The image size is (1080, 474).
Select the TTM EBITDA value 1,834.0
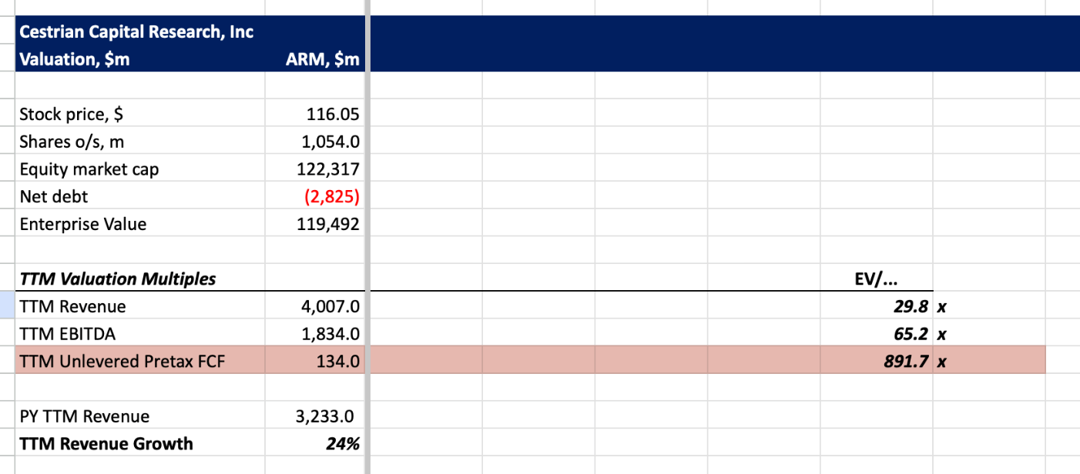(314, 334)
